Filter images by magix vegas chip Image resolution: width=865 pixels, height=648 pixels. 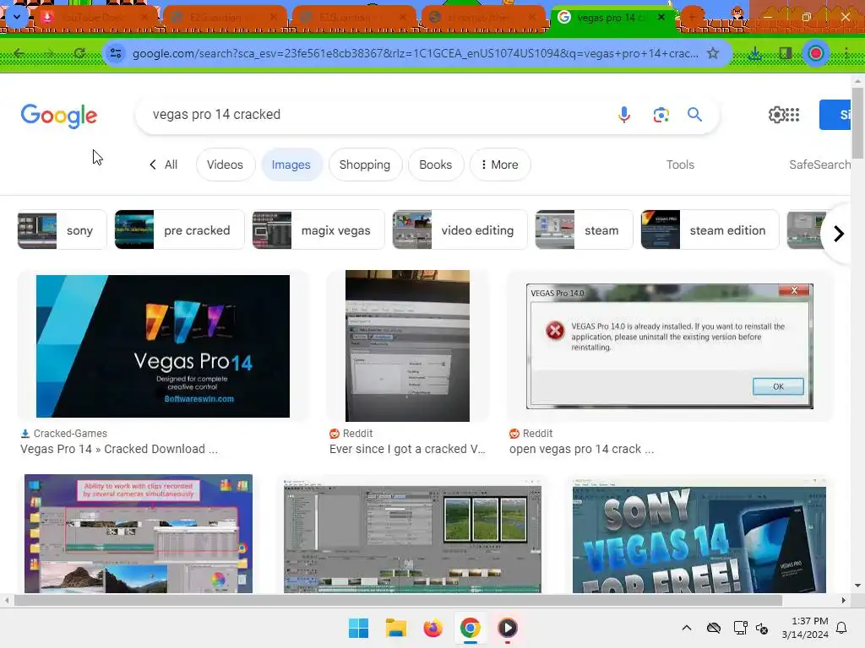(318, 229)
